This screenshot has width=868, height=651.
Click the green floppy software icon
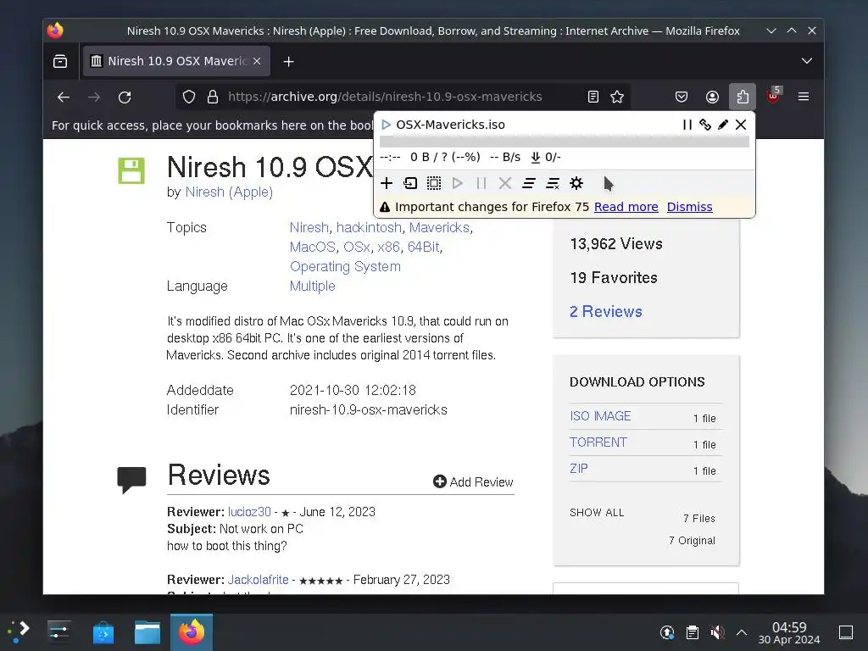coord(131,170)
